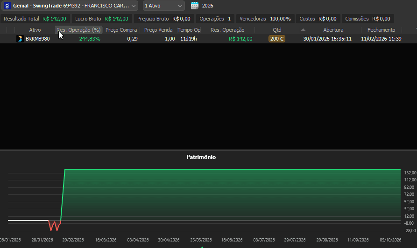Click the Custos summary box

point(318,19)
